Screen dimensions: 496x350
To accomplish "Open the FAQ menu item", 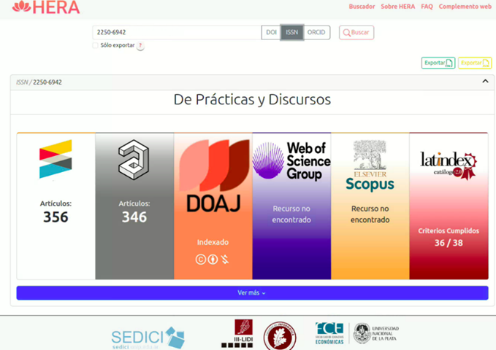I will pos(427,7).
